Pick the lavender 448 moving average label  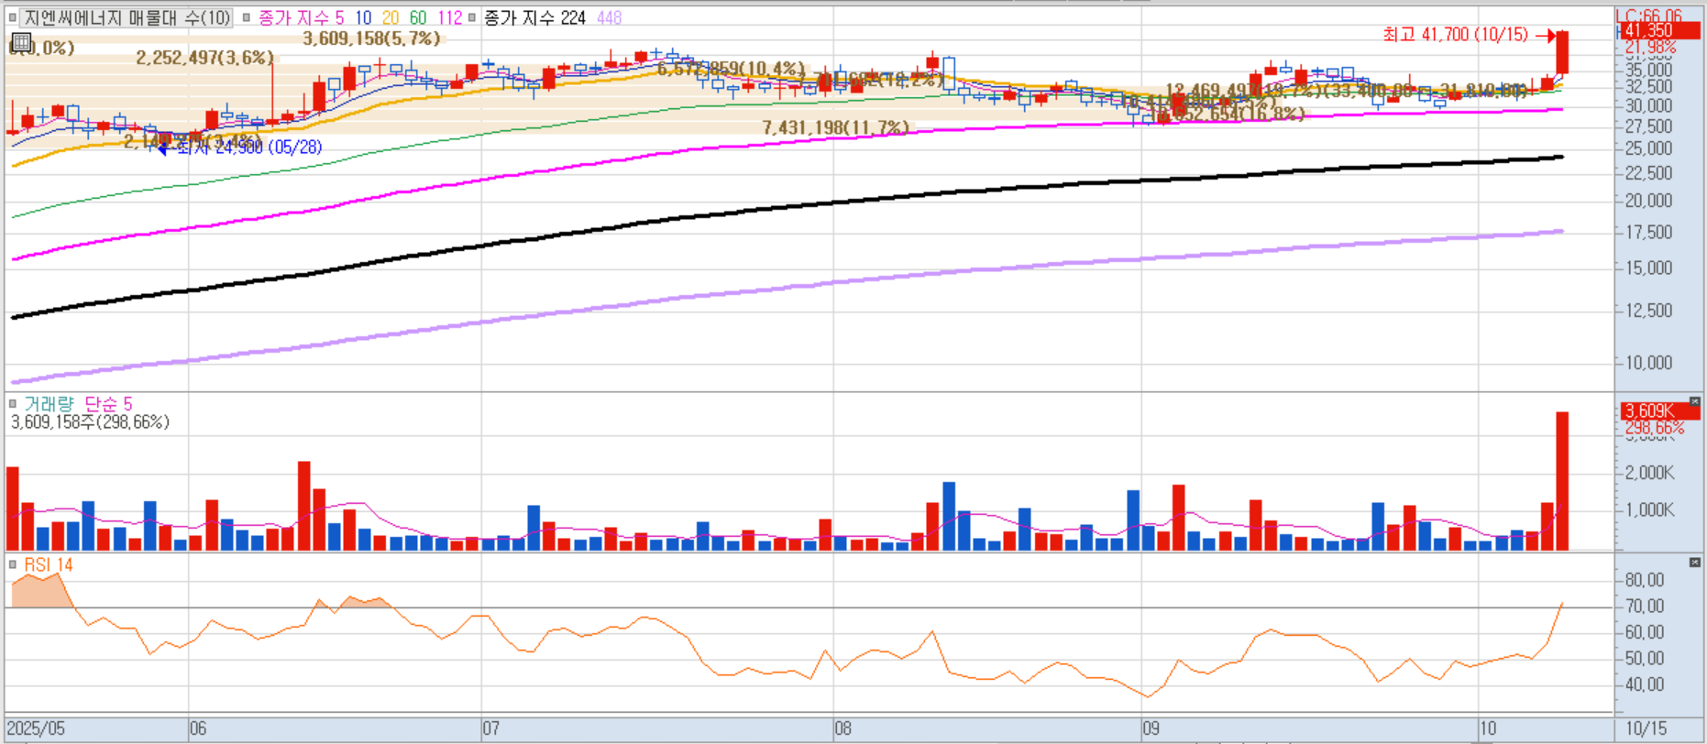(609, 17)
